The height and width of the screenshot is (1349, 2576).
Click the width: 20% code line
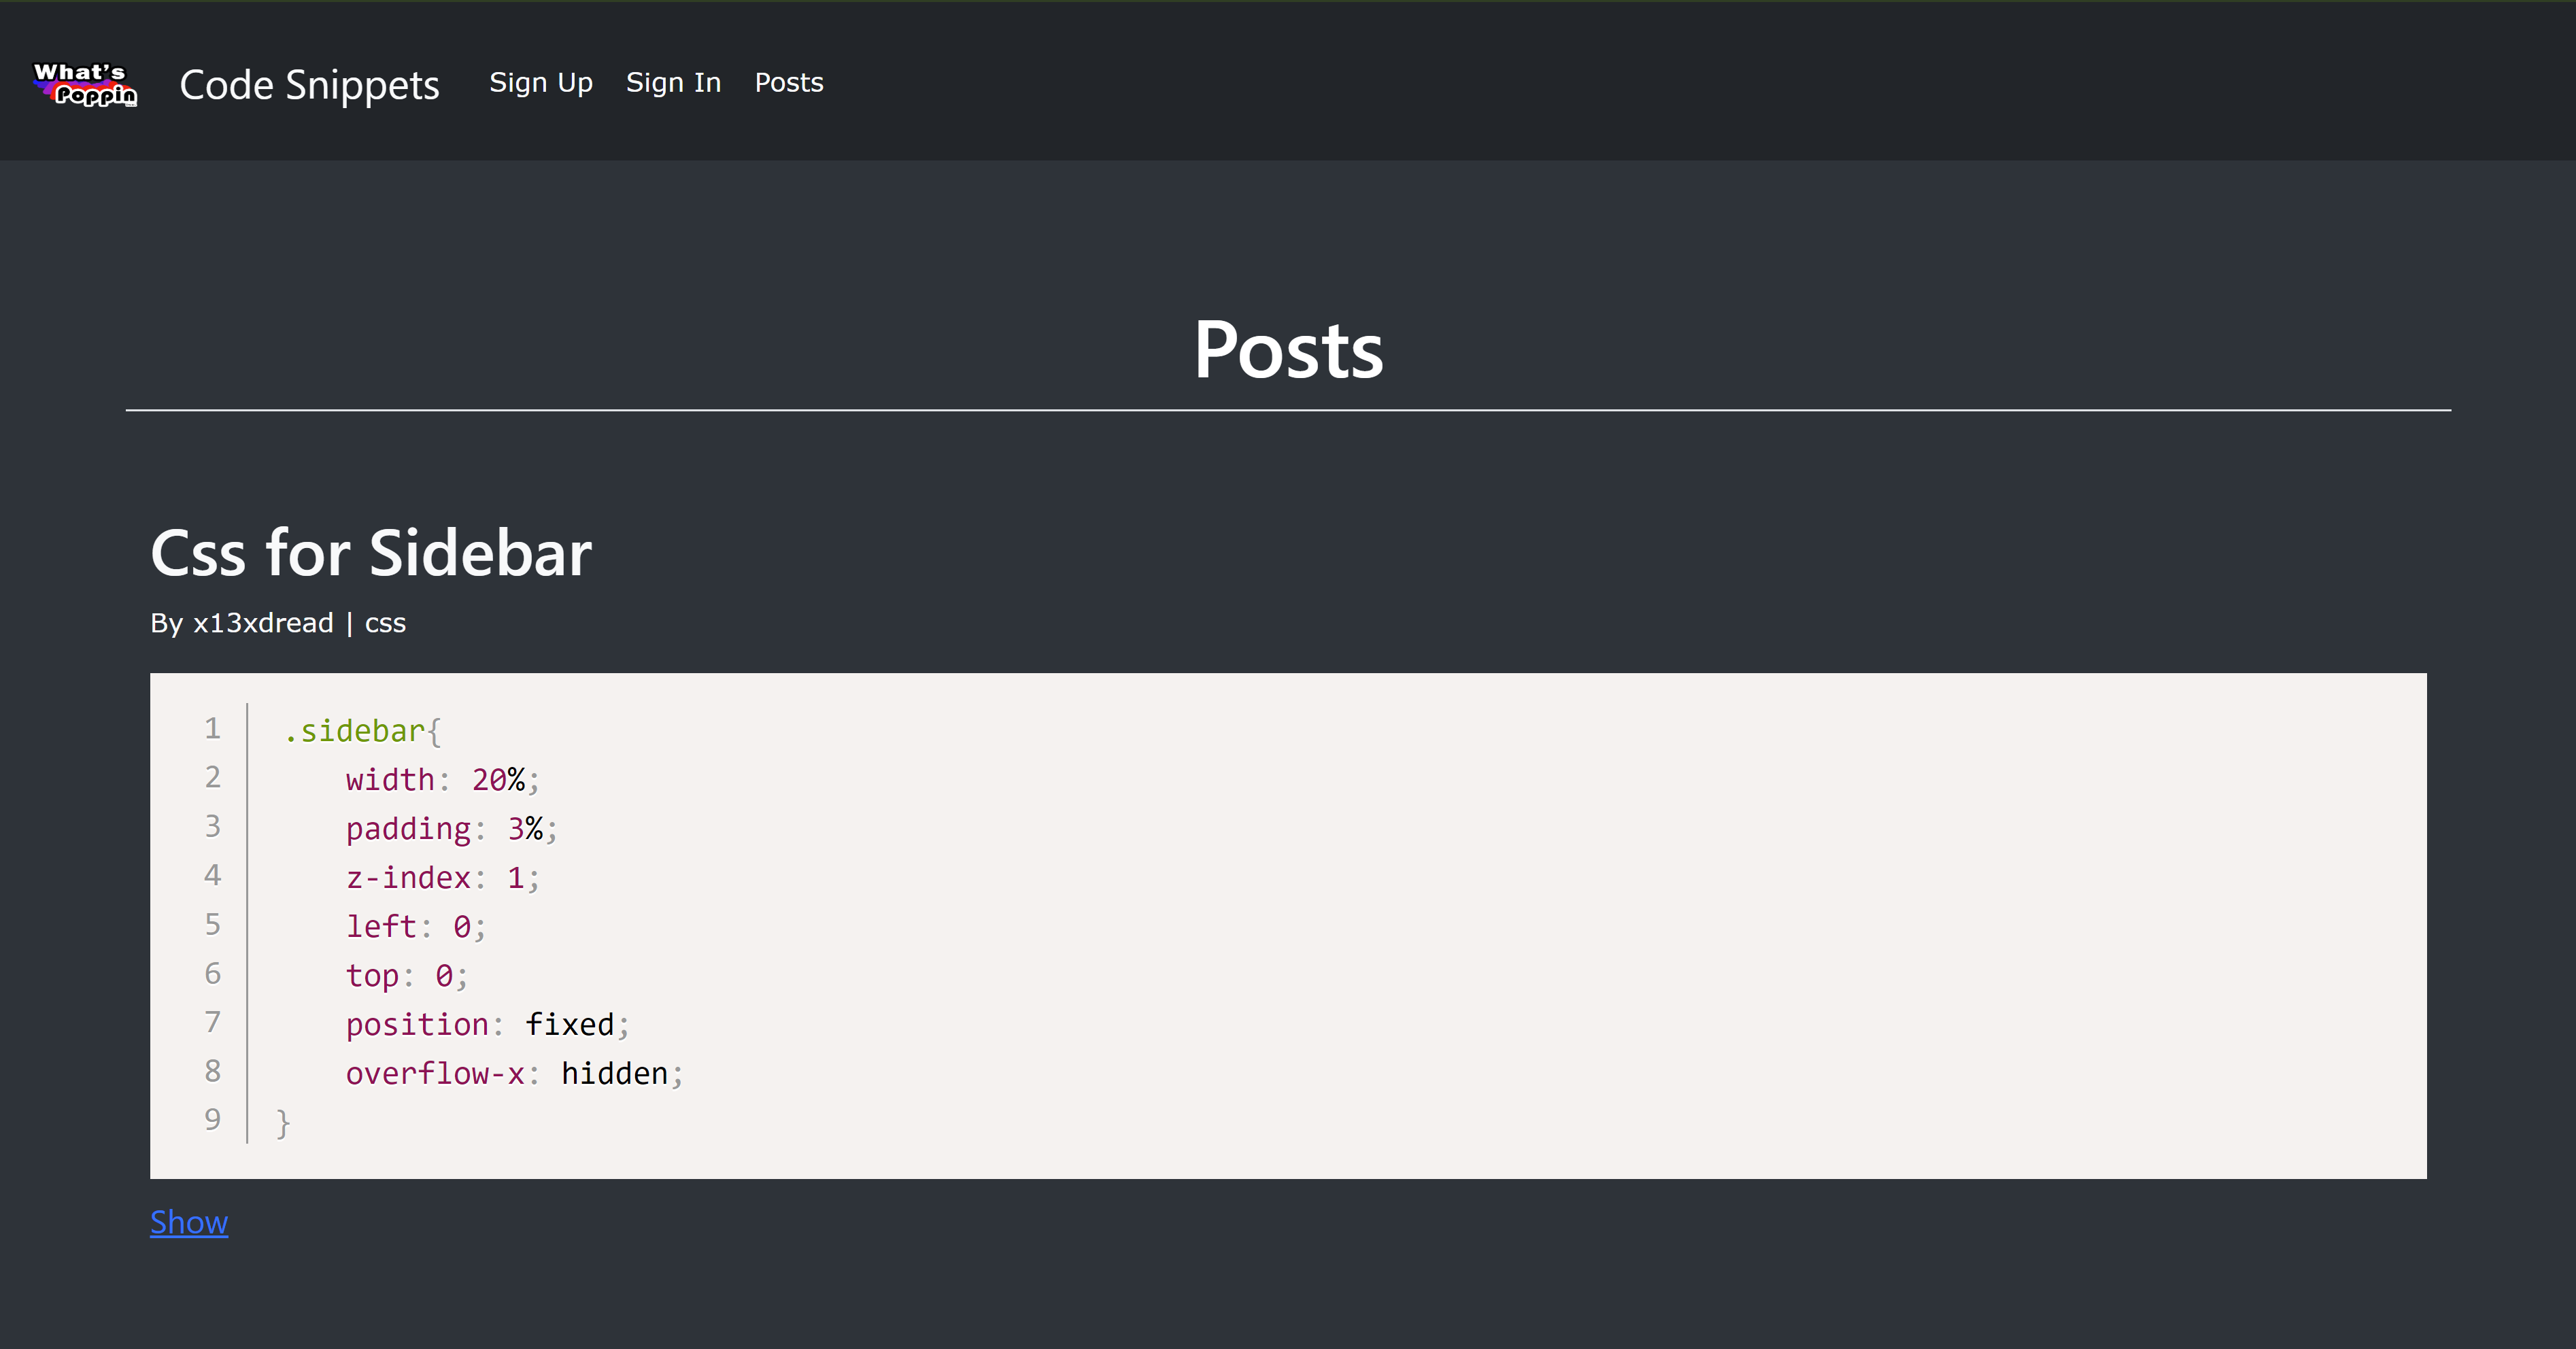[441, 780]
